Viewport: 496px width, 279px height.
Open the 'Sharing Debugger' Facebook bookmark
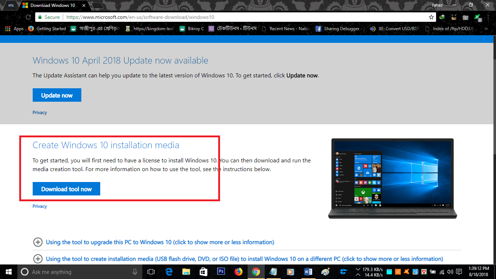click(x=339, y=29)
